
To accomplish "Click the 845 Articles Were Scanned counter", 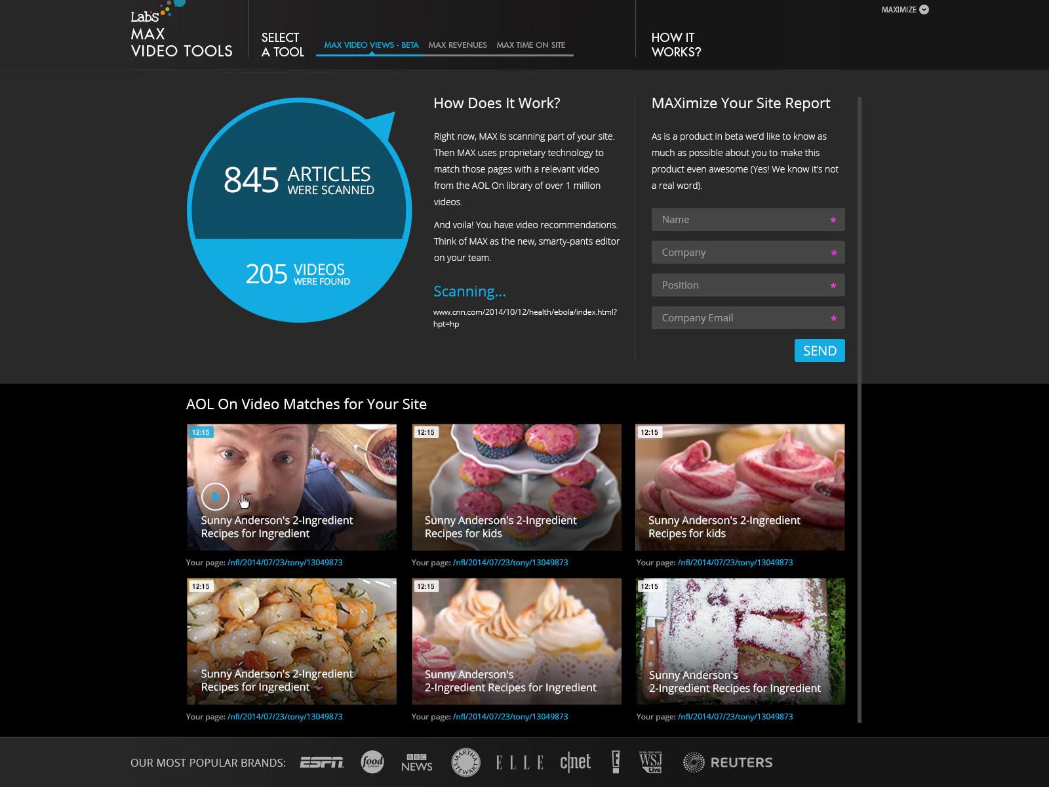I will point(299,180).
